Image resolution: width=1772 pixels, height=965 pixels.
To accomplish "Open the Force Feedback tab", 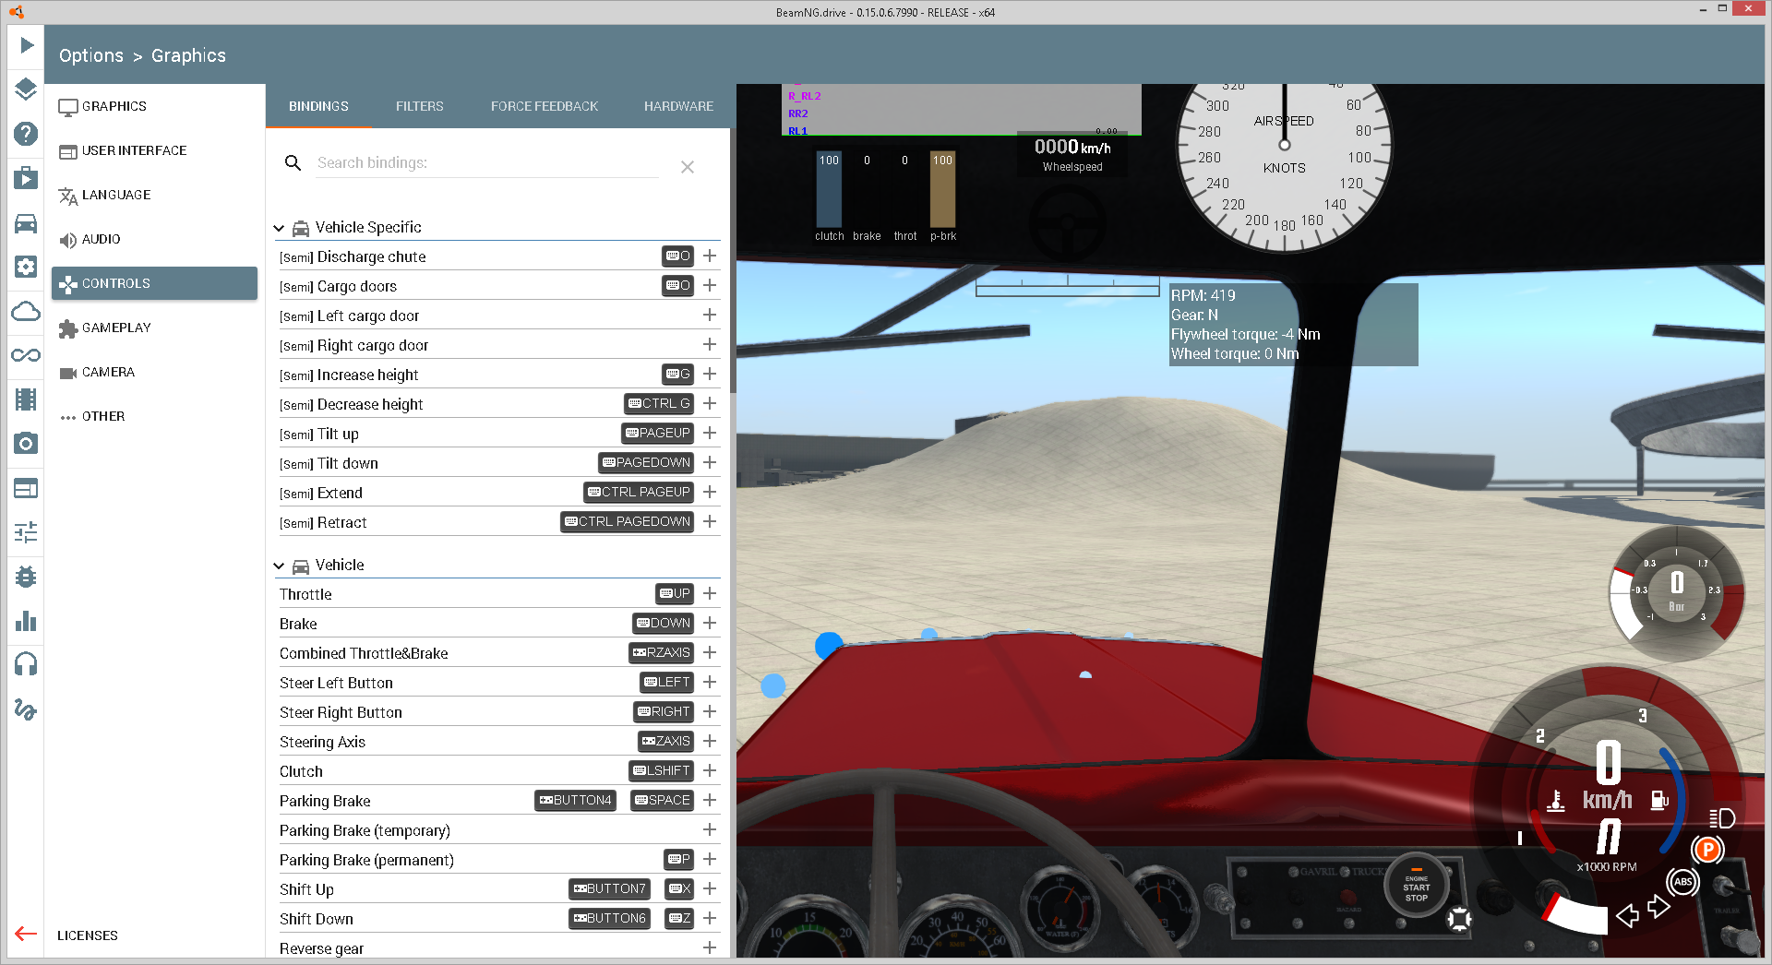I will tap(545, 106).
